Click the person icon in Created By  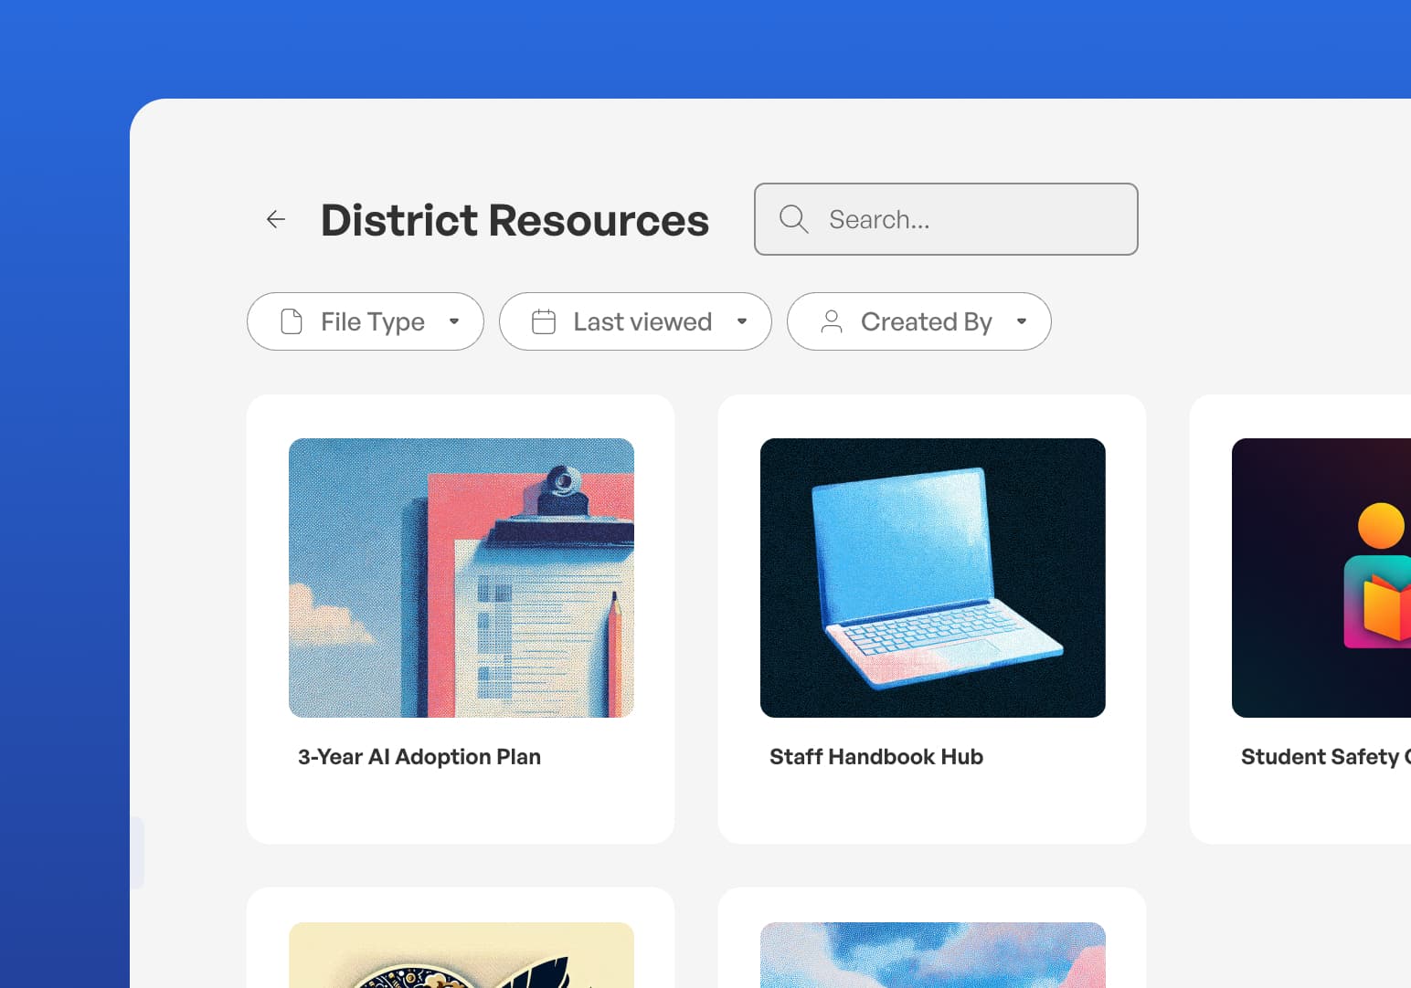tap(832, 321)
